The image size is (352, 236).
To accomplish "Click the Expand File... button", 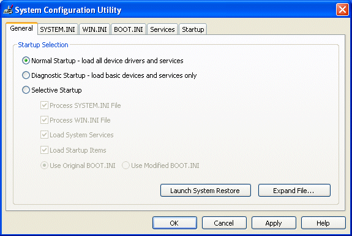I will (294, 191).
